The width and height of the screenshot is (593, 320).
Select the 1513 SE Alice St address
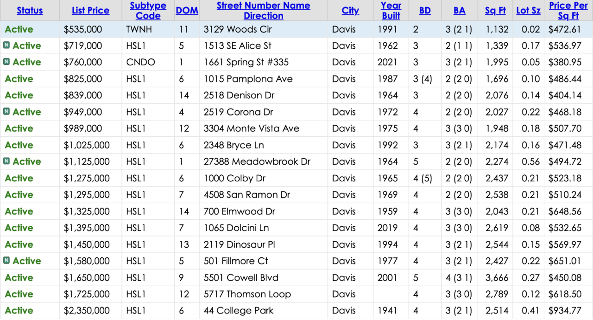pyautogui.click(x=238, y=46)
